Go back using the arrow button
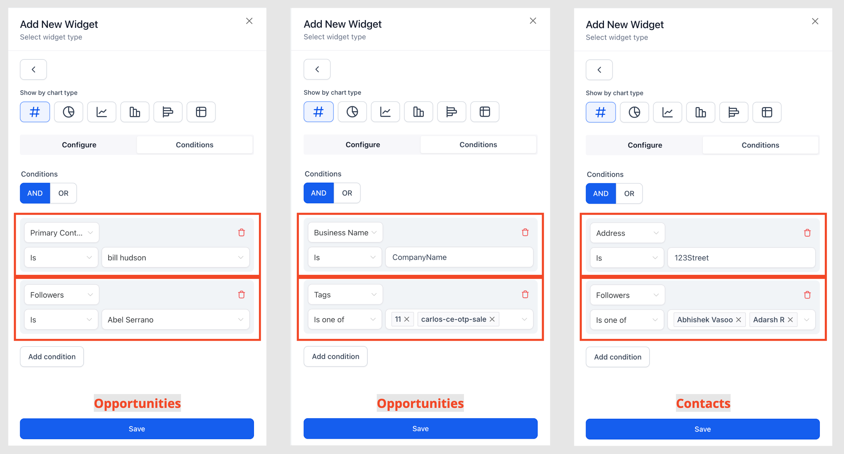Viewport: 844px width, 454px height. [x=33, y=69]
